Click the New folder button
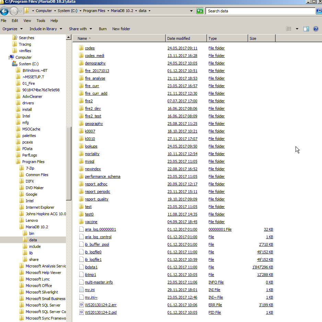The height and width of the screenshot is (322, 322). tap(121, 29)
